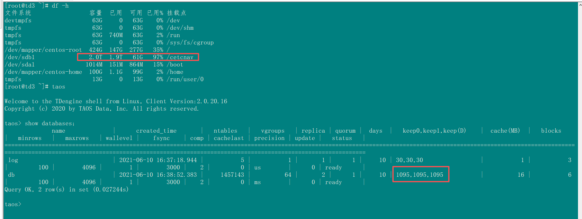Image resolution: width=582 pixels, height=219 pixels.
Task: Click the "Query OK" result line
Action: pos(66,190)
